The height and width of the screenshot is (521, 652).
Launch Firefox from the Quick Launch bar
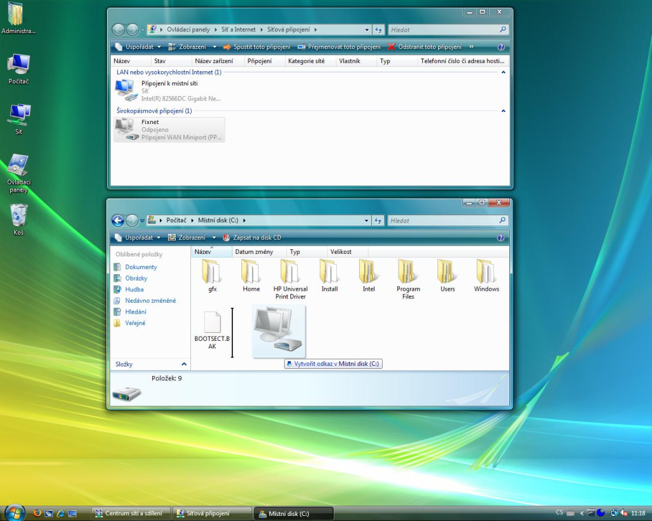37,513
